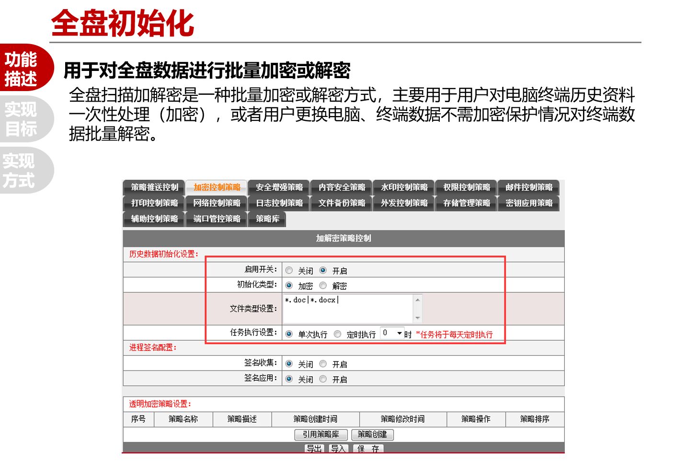Enable 签名收集 by selecting 开启
This screenshot has width=686, height=464.
click(x=323, y=364)
